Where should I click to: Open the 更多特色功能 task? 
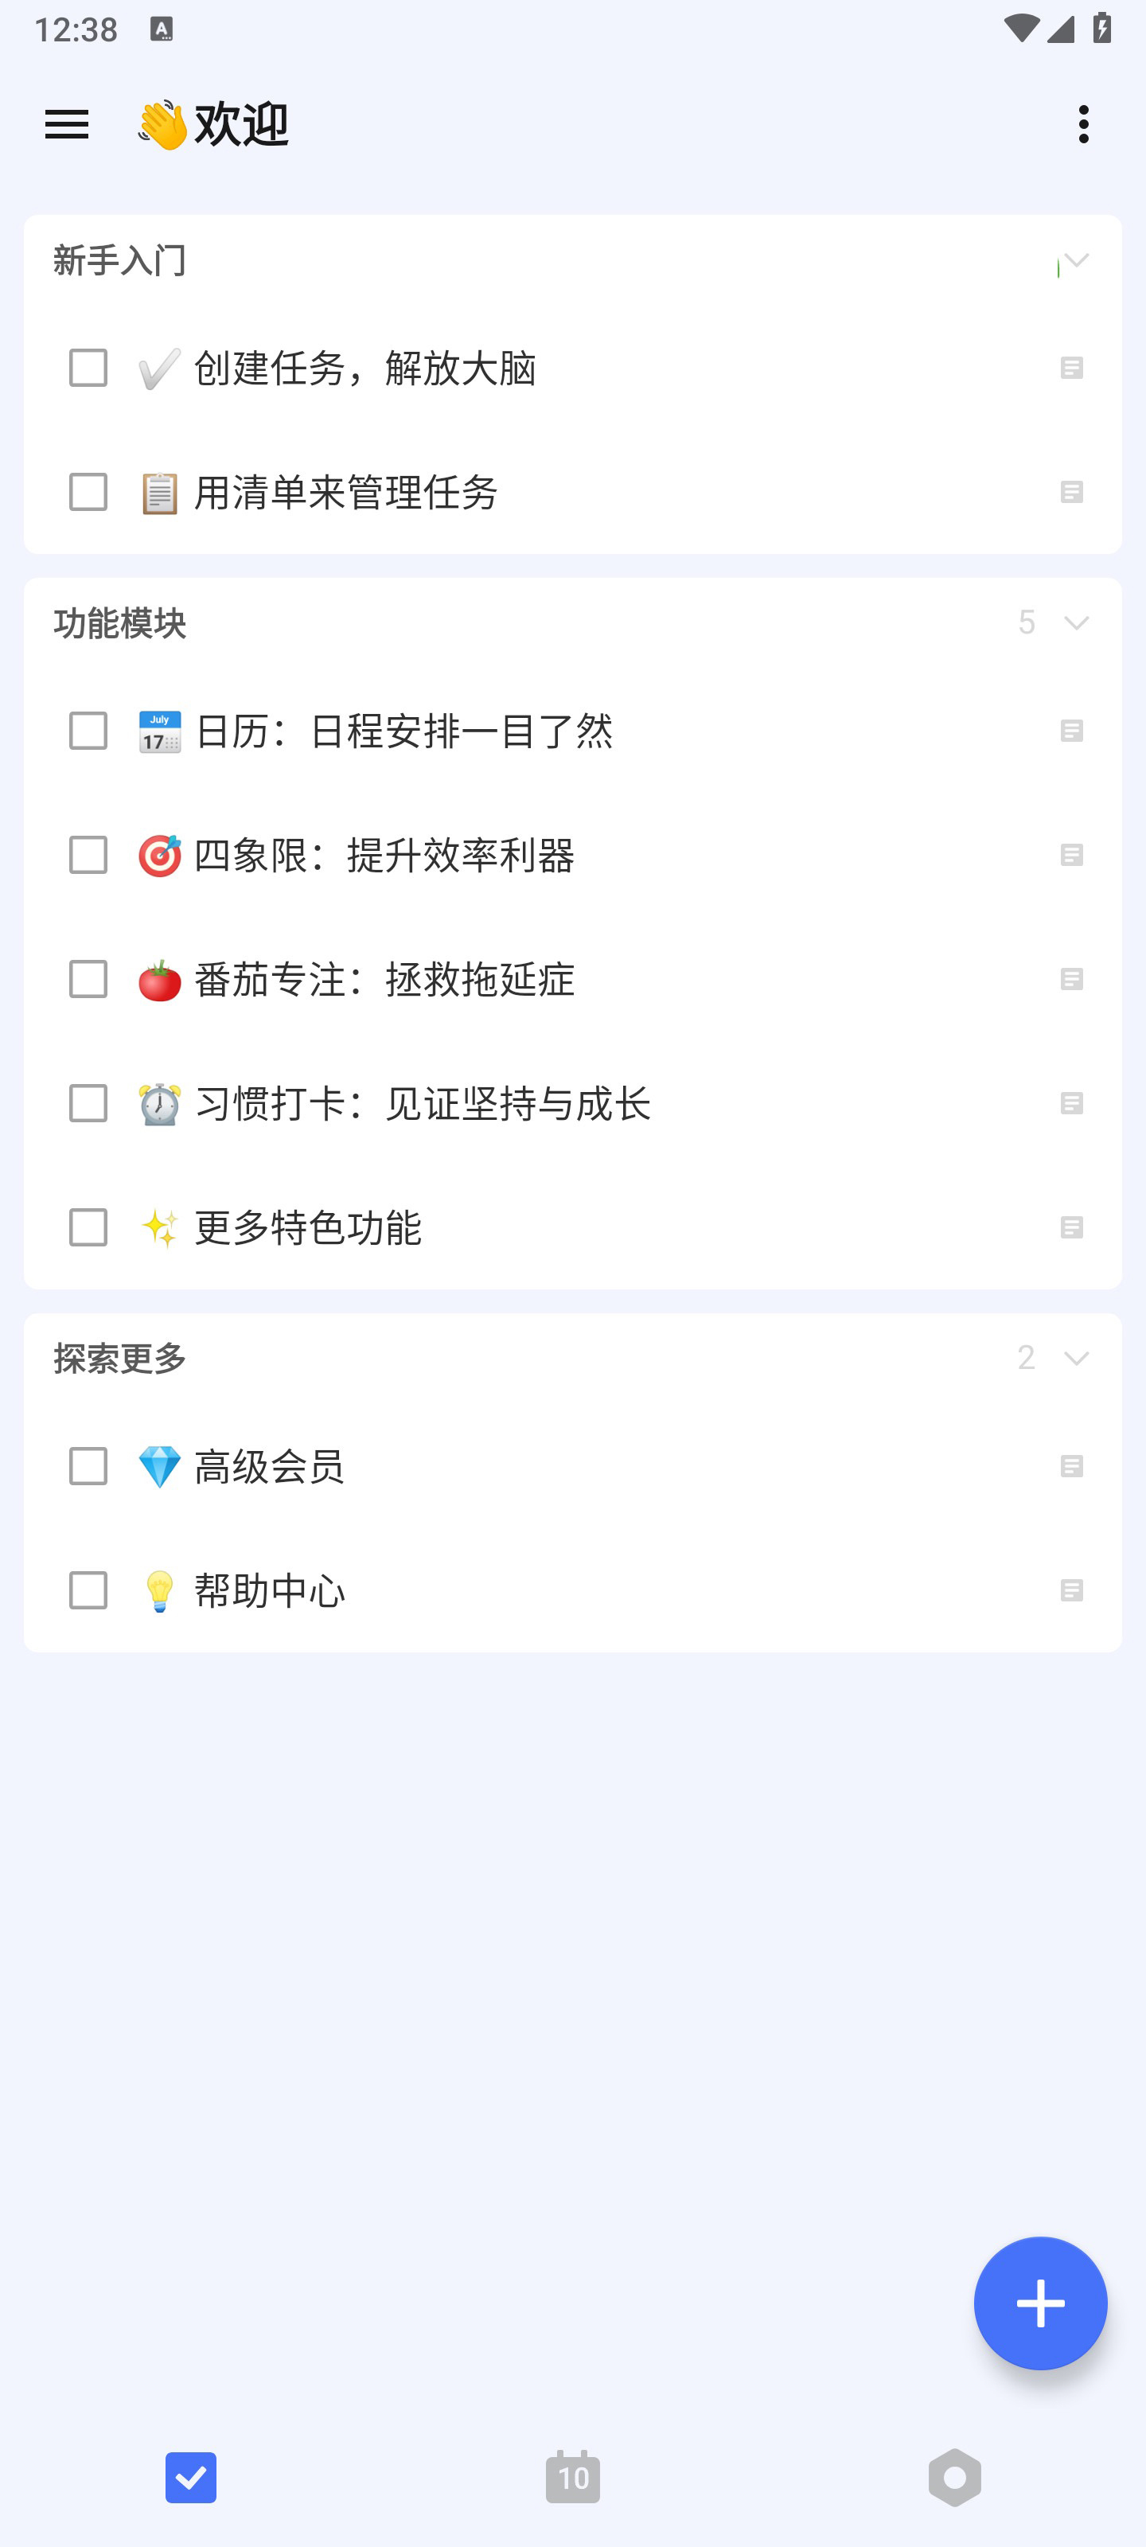coord(572,1228)
